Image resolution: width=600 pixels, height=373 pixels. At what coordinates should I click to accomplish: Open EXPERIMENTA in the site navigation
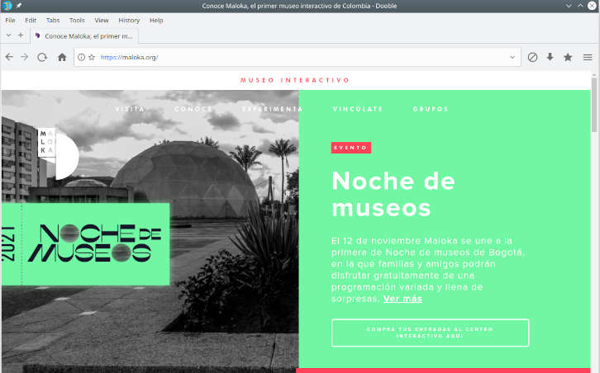tap(272, 109)
